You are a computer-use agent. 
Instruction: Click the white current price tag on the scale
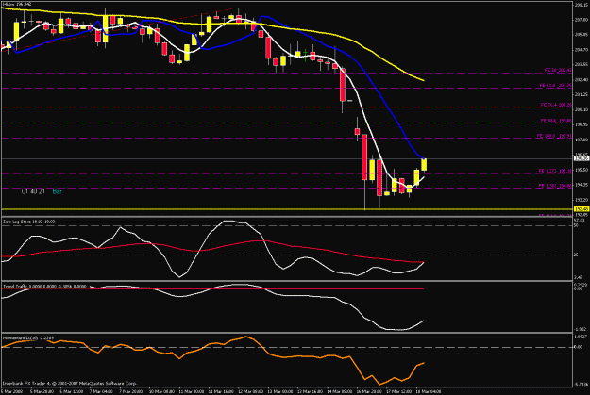(582, 158)
